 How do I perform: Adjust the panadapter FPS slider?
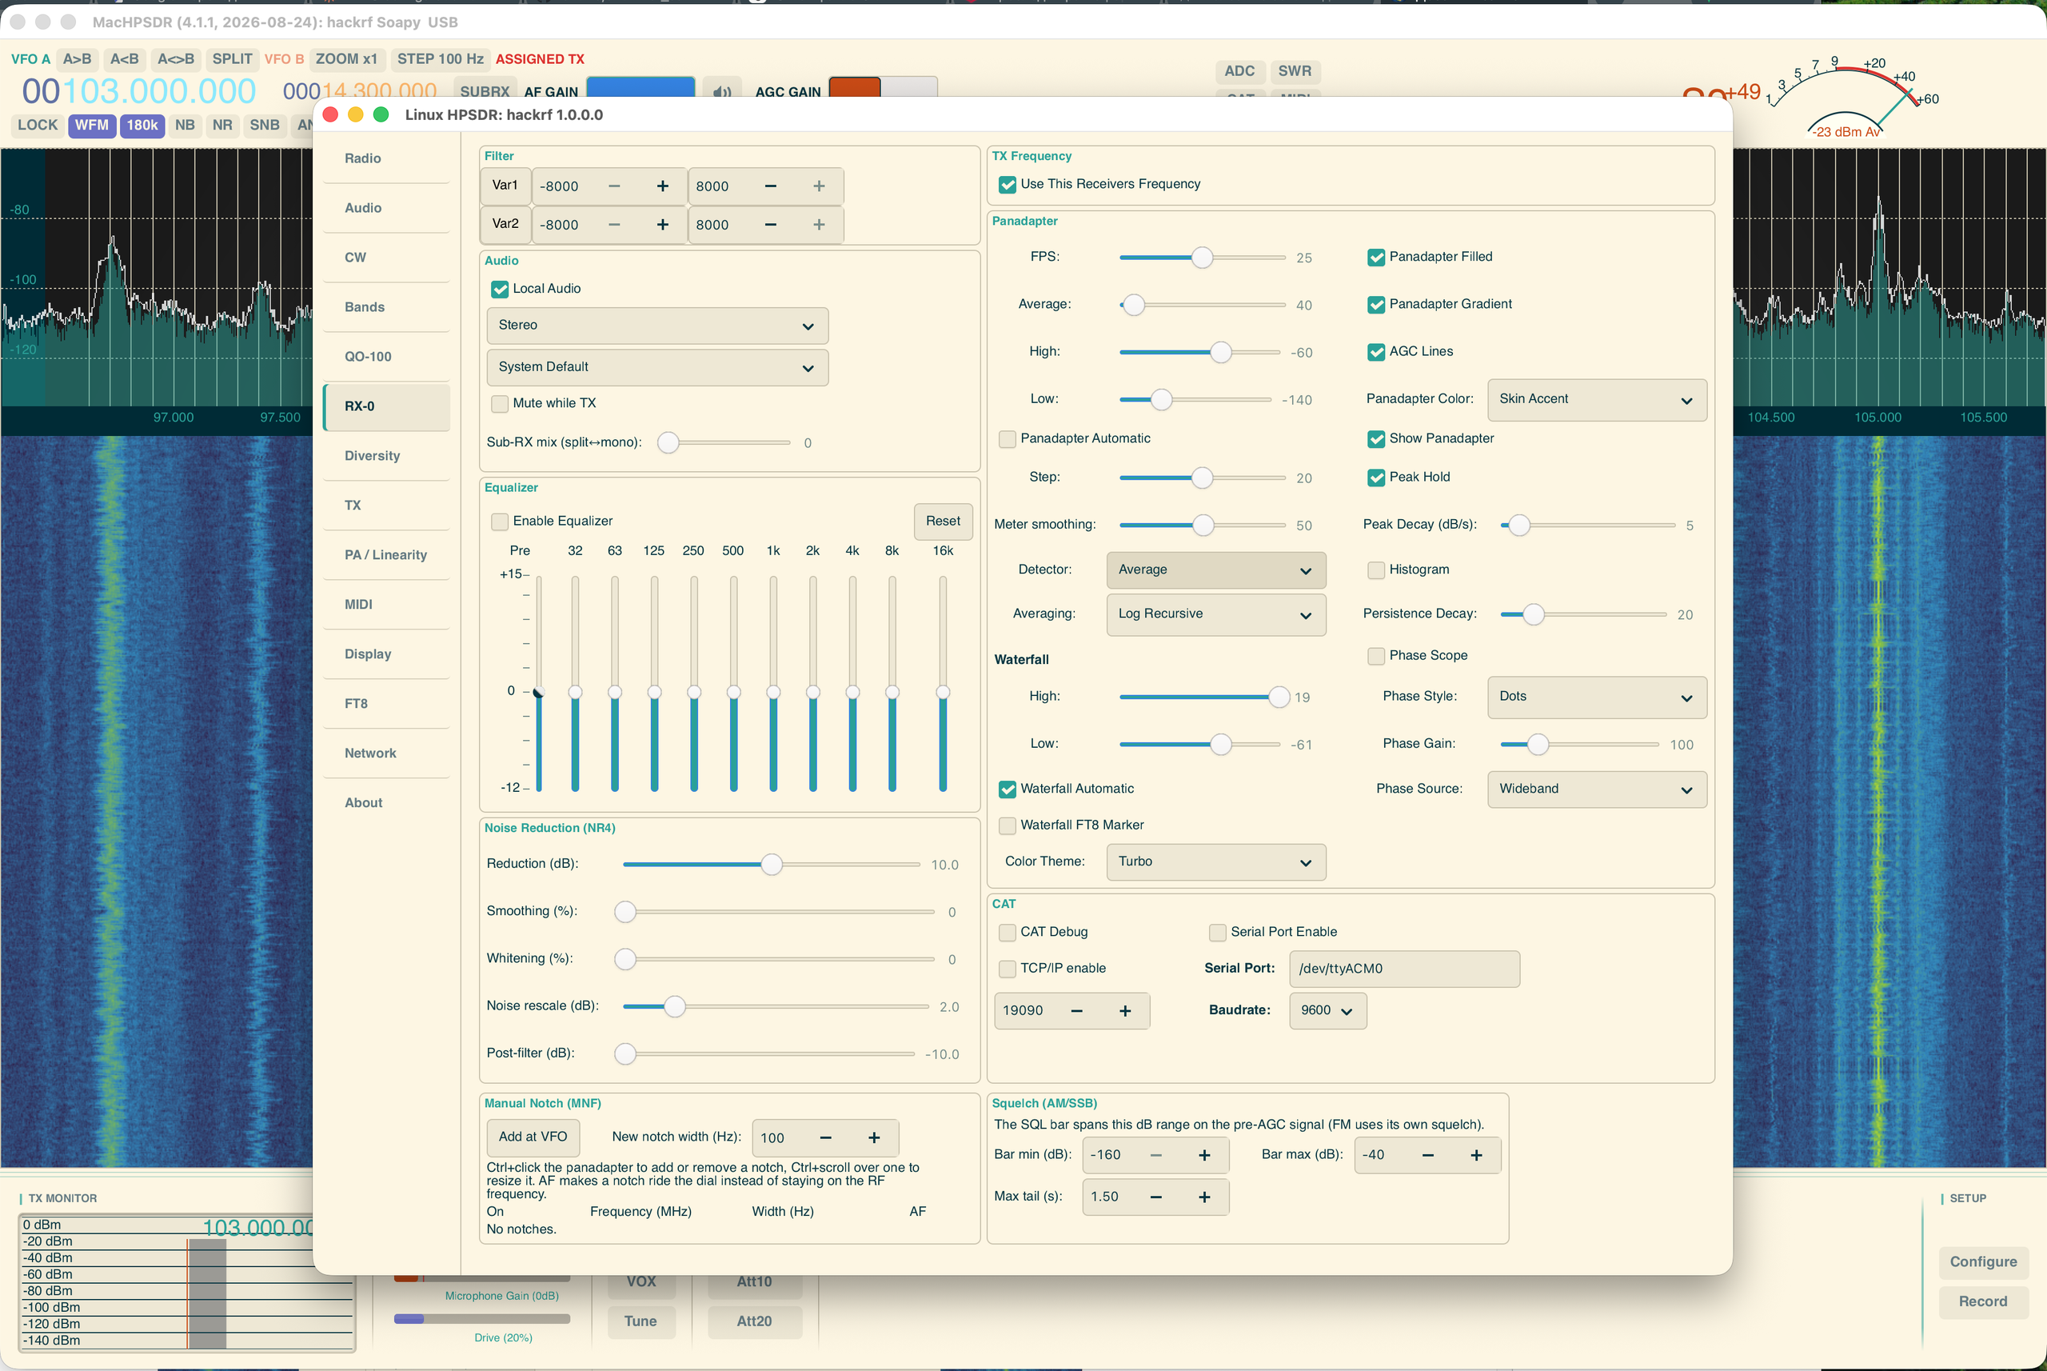1202,258
